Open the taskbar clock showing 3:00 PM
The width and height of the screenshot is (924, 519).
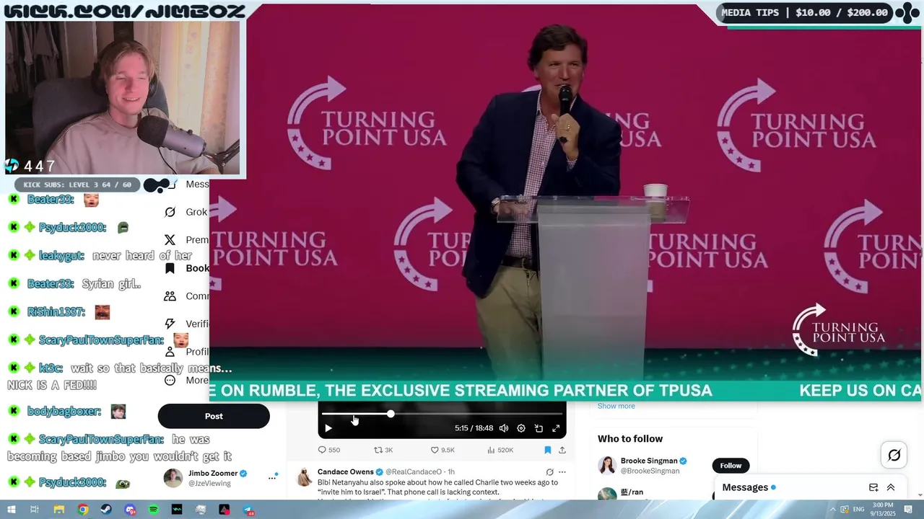(x=883, y=510)
